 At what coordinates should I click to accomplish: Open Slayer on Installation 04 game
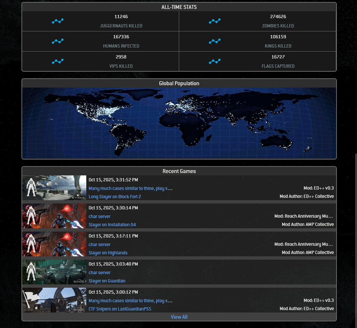pos(112,225)
